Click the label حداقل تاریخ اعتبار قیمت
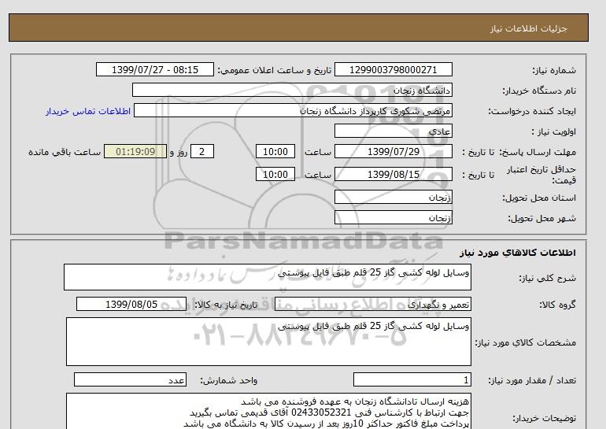Viewport: 606px width, 429px height. (x=541, y=175)
